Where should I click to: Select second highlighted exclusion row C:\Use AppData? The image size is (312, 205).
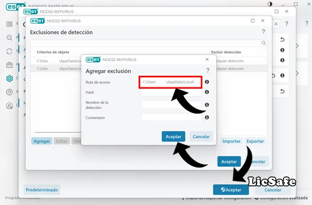(x=148, y=69)
